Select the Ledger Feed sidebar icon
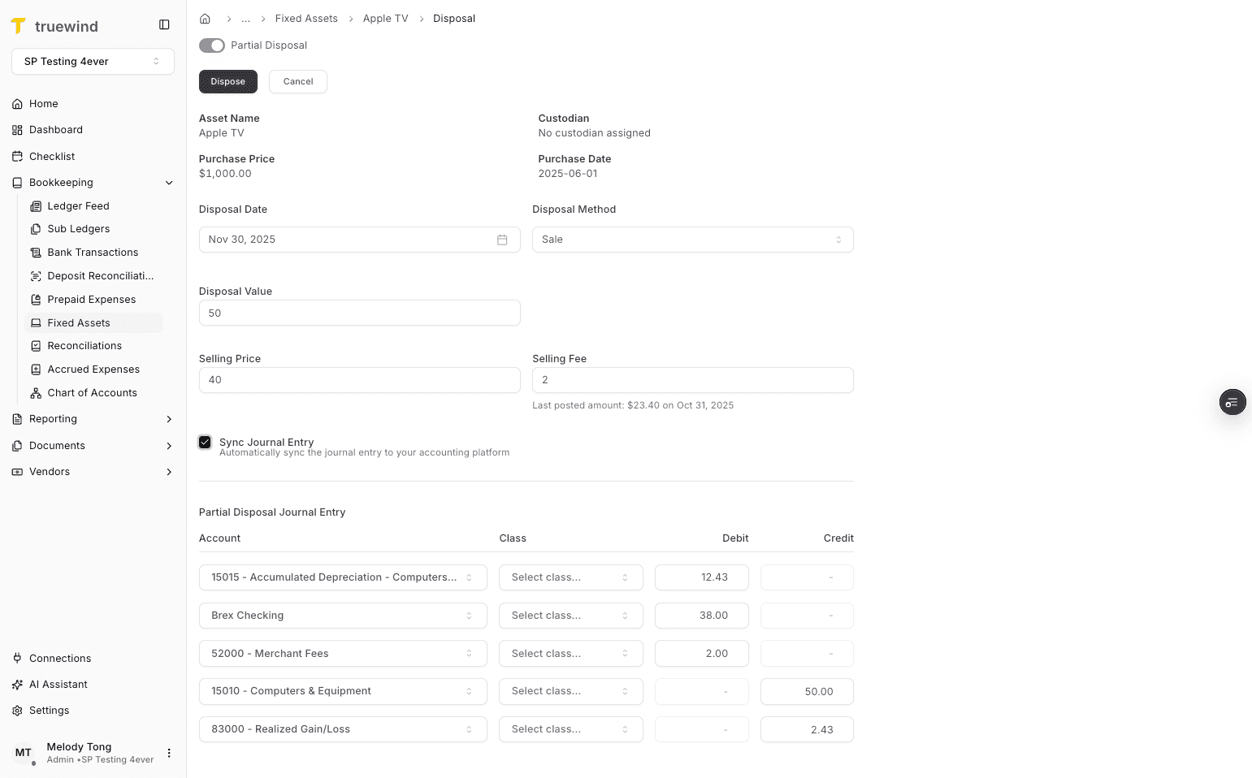This screenshot has width=1252, height=778. pos(36,205)
